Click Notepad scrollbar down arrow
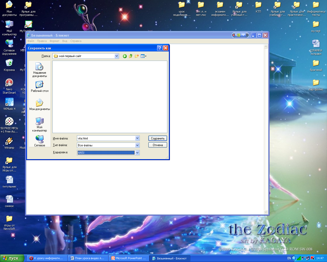 click(266, 212)
